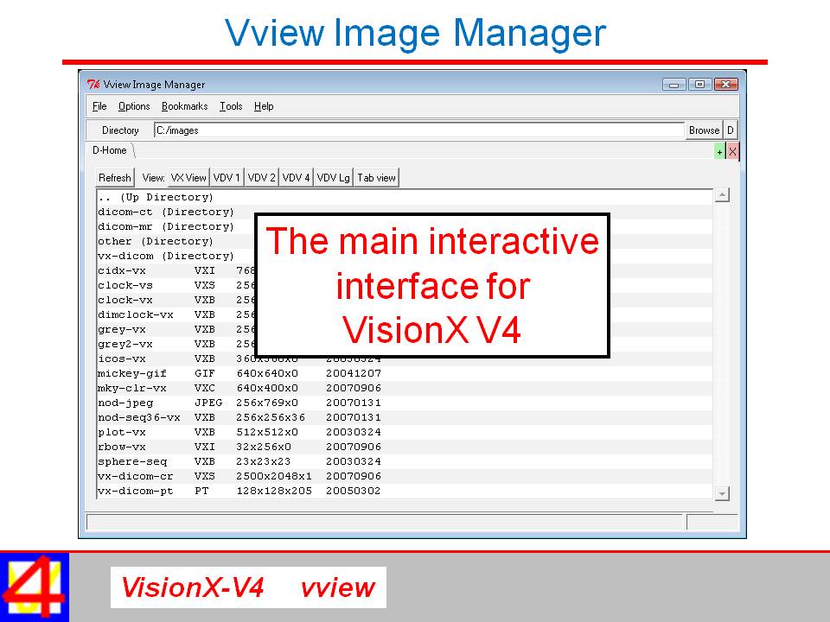
Task: Click the D button beside Browse
Action: pyautogui.click(x=730, y=130)
